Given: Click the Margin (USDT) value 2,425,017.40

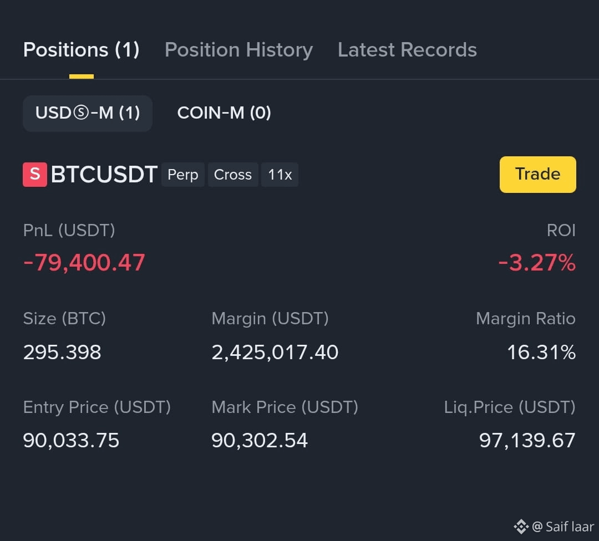Looking at the screenshot, I should click(x=275, y=352).
